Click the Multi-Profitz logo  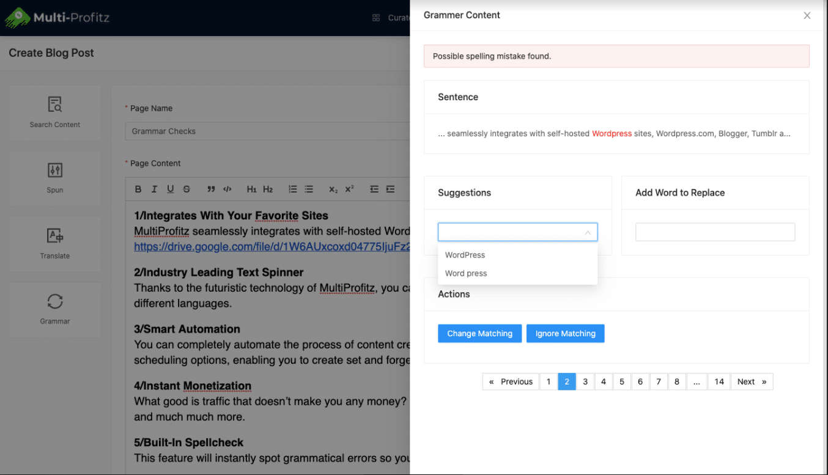(x=57, y=17)
